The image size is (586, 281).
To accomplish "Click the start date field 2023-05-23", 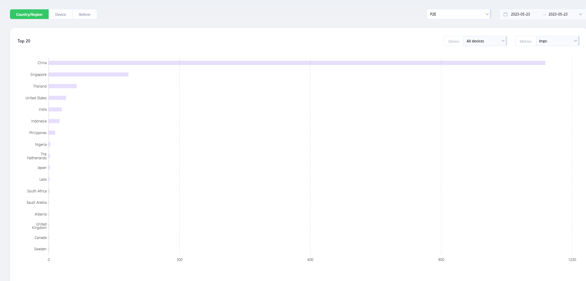I will [x=520, y=14].
